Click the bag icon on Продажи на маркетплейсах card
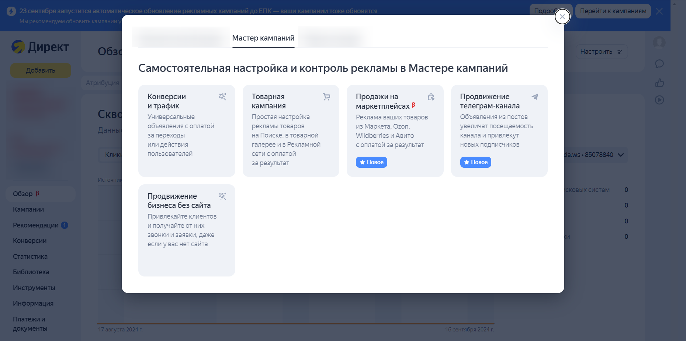Screen dimensions: 686x341 point(431,97)
